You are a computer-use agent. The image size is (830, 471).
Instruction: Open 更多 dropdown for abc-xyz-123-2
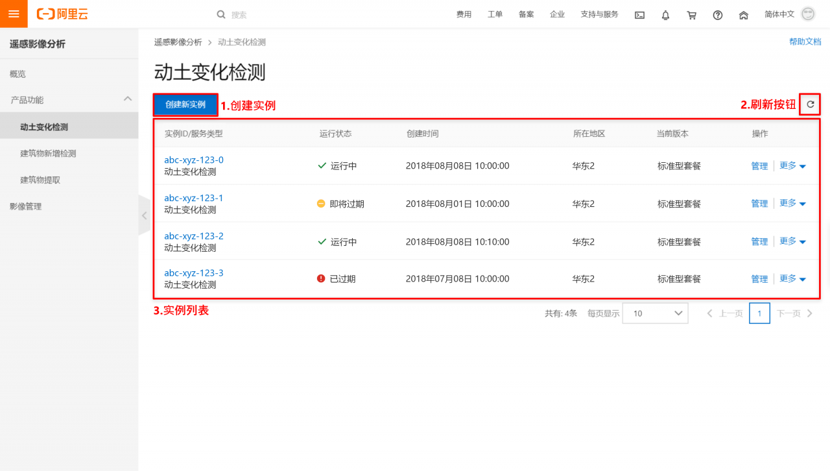[792, 241]
